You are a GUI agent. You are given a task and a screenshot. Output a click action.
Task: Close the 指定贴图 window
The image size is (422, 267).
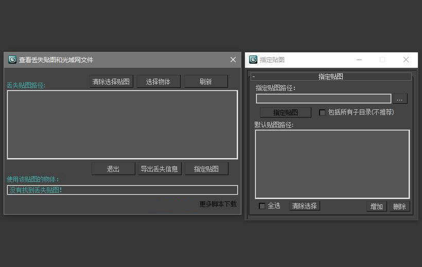tap(406, 60)
